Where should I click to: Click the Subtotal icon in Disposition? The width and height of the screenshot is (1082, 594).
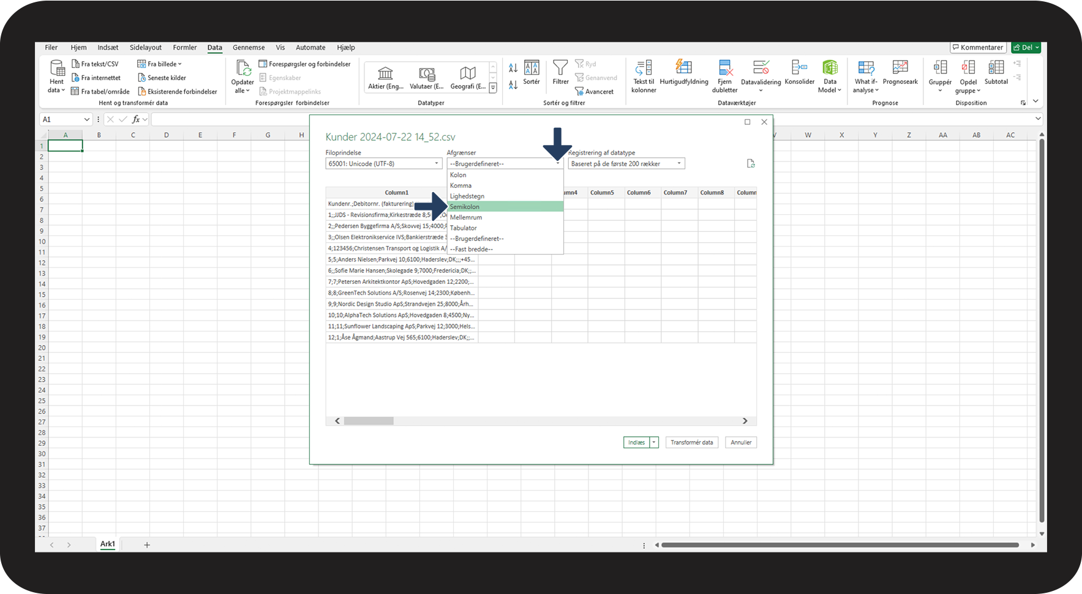[x=996, y=67]
